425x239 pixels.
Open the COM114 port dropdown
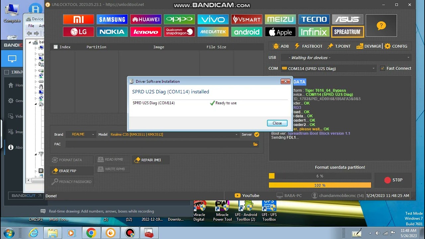point(329,68)
